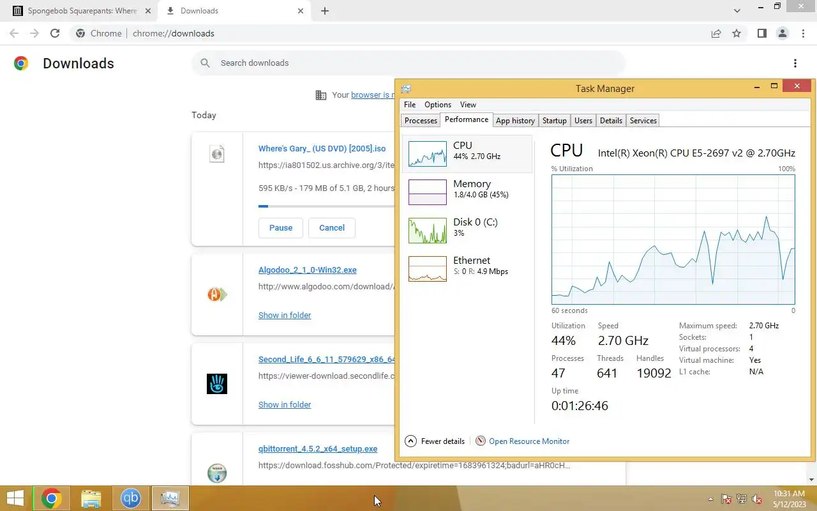817x511 pixels.
Task: Click Where's Gary ISO file name link
Action: 322,149
